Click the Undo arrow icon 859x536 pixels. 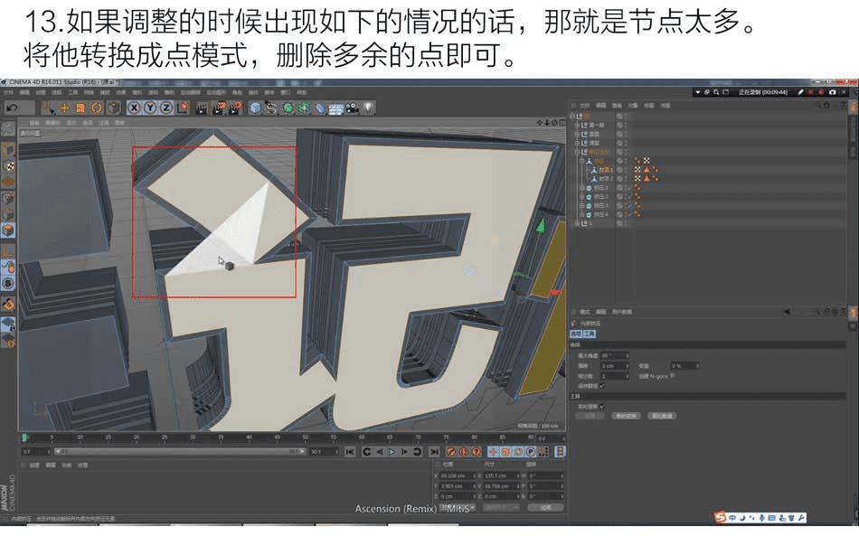[12, 108]
